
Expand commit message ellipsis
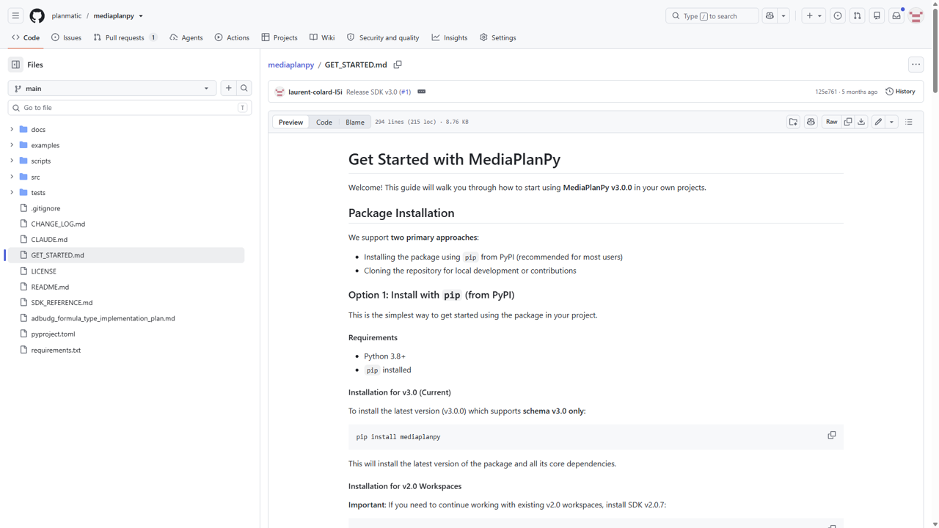point(421,92)
